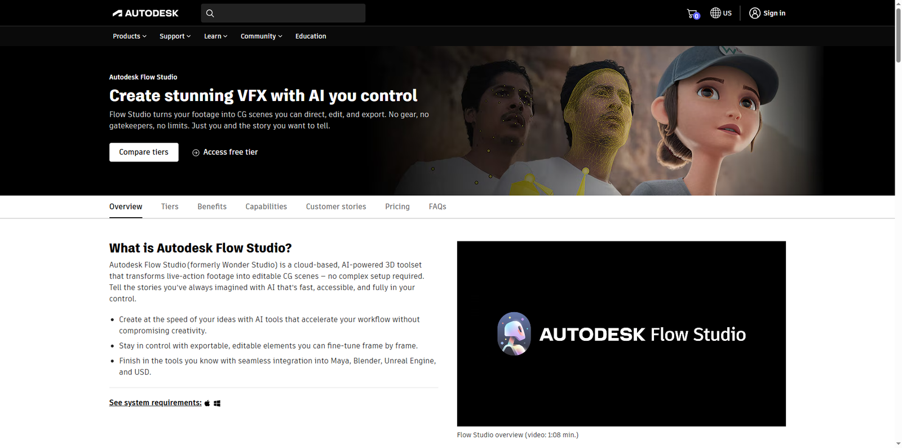Click the Compare tiers button

click(144, 152)
